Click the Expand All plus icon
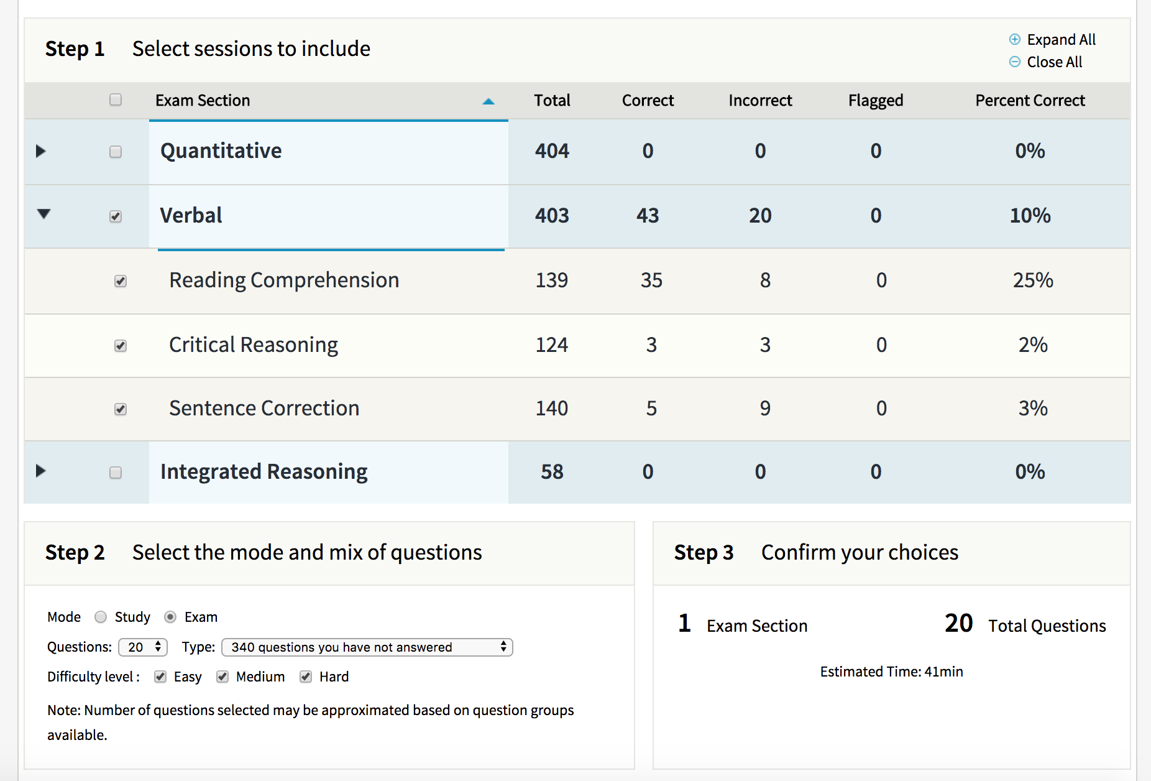This screenshot has height=781, width=1151. pyautogui.click(x=1014, y=39)
